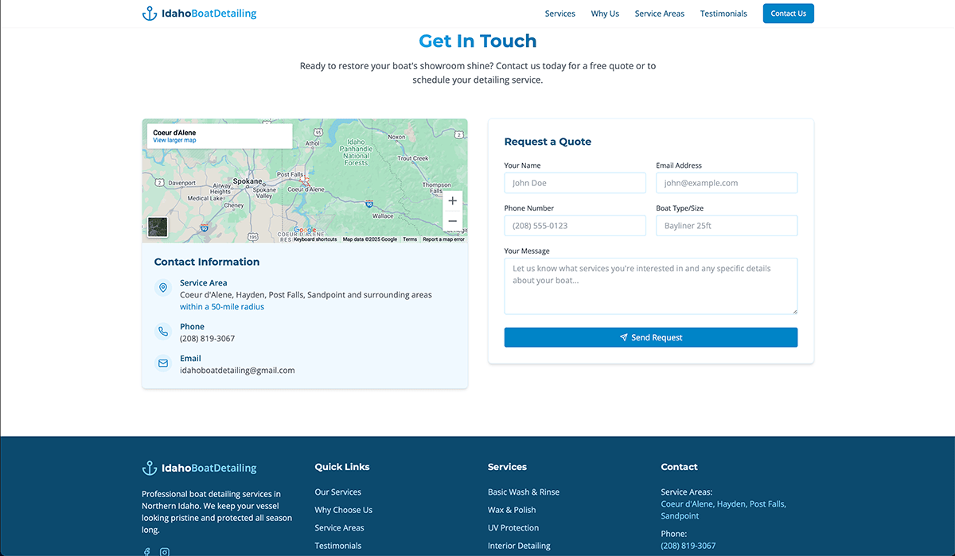Zoom out on the map
Screen dimensions: 955x556
click(x=452, y=221)
